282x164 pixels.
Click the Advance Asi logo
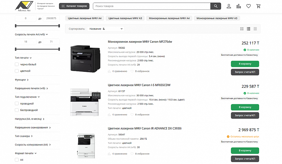[24, 6]
